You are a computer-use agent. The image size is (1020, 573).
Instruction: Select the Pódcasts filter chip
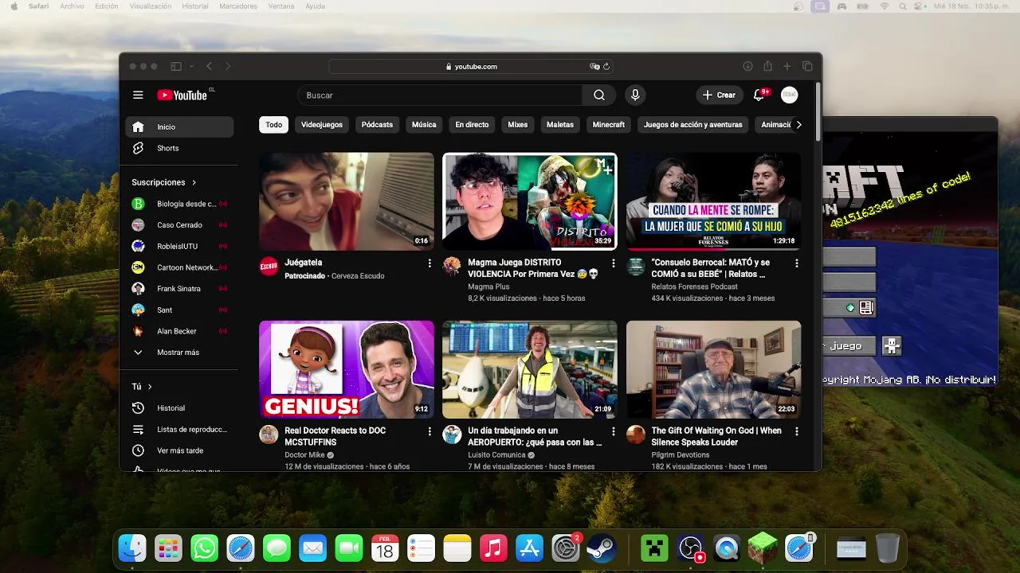point(377,125)
